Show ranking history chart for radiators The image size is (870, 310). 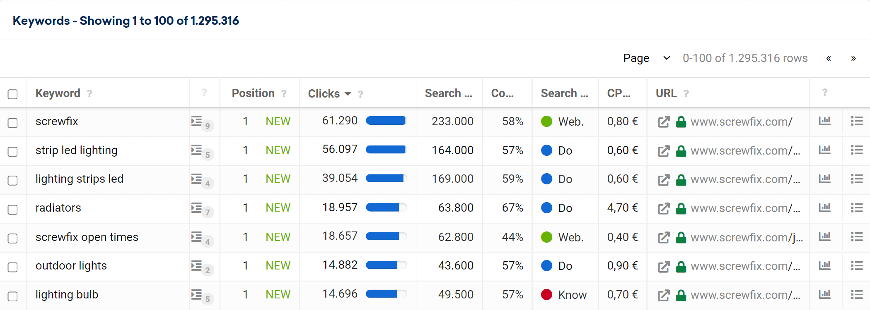pyautogui.click(x=825, y=207)
